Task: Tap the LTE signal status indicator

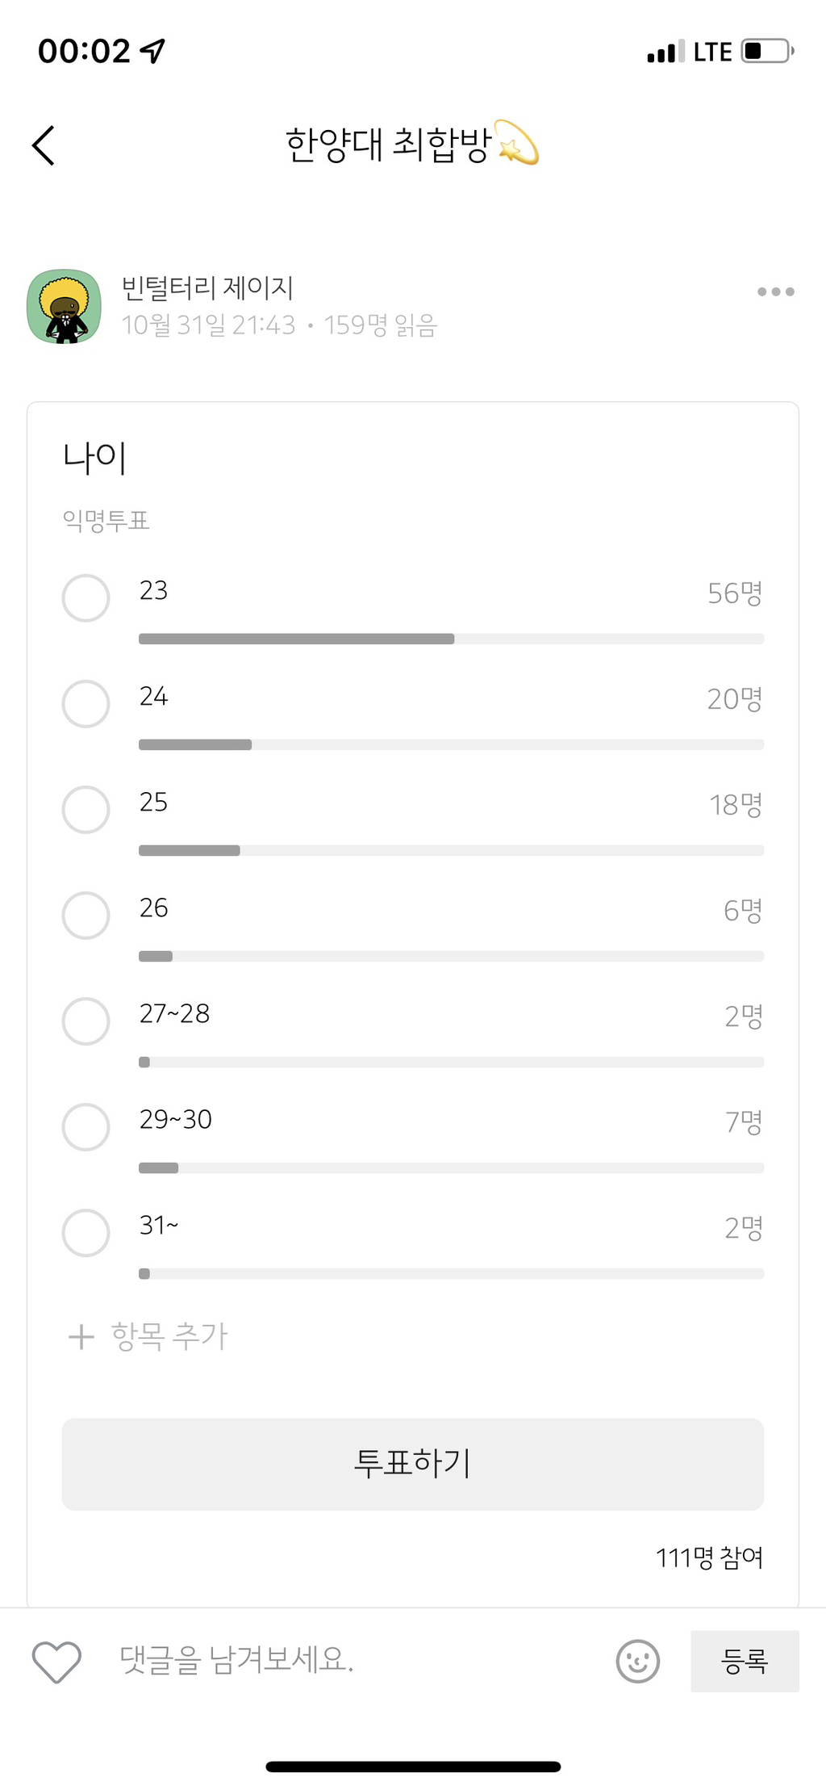Action: (713, 52)
